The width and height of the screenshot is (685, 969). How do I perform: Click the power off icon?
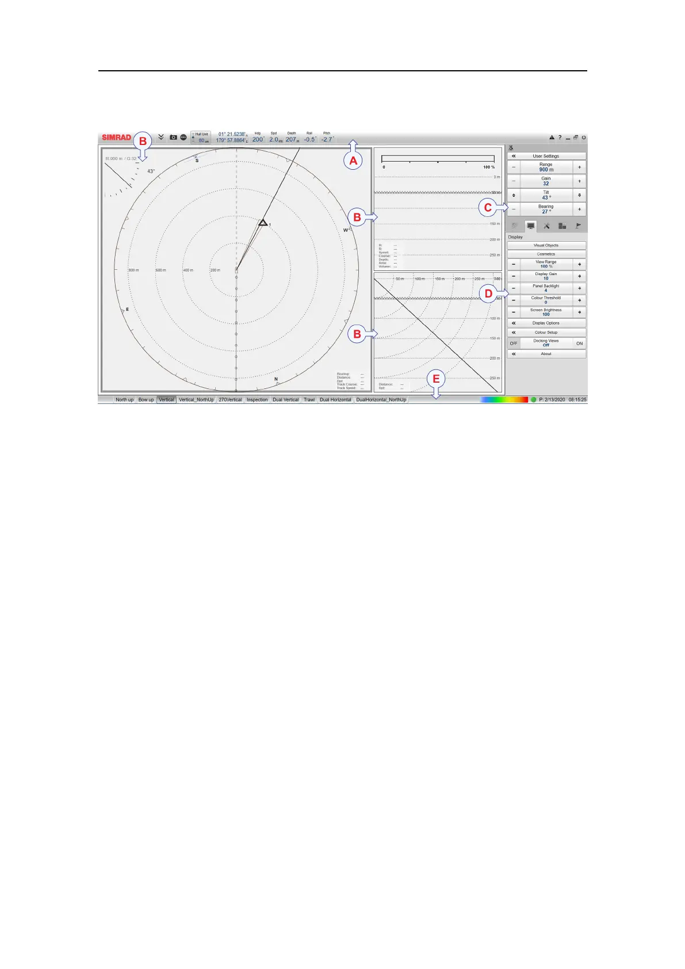coord(584,138)
